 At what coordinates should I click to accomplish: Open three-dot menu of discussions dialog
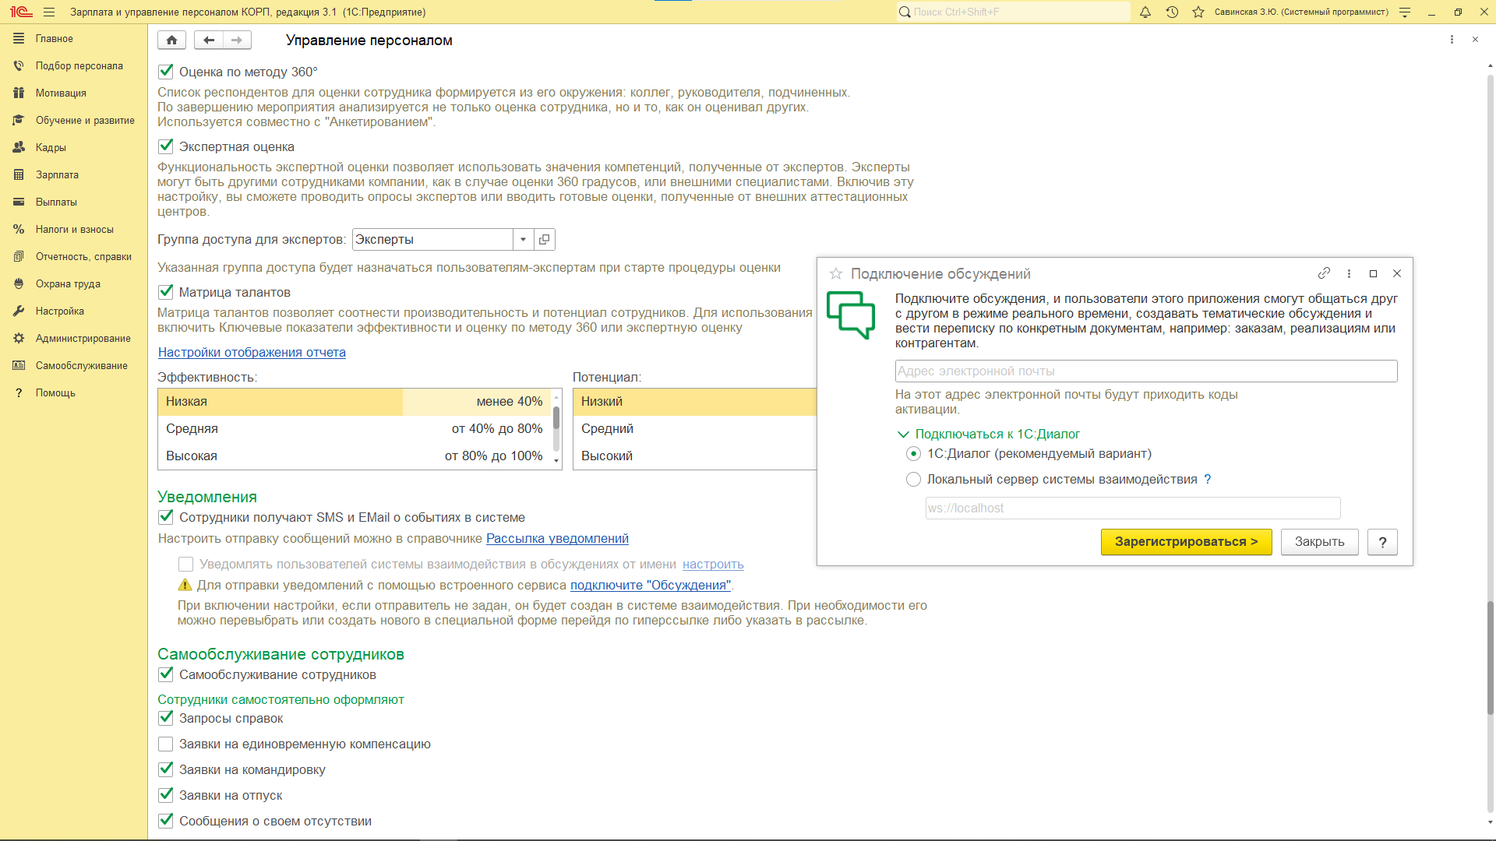coord(1349,273)
